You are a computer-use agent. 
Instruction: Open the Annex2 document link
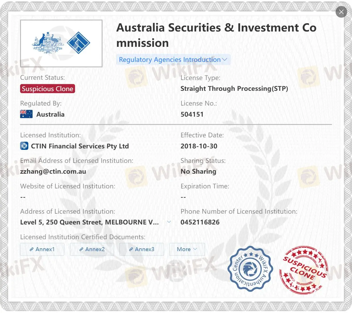click(x=92, y=249)
